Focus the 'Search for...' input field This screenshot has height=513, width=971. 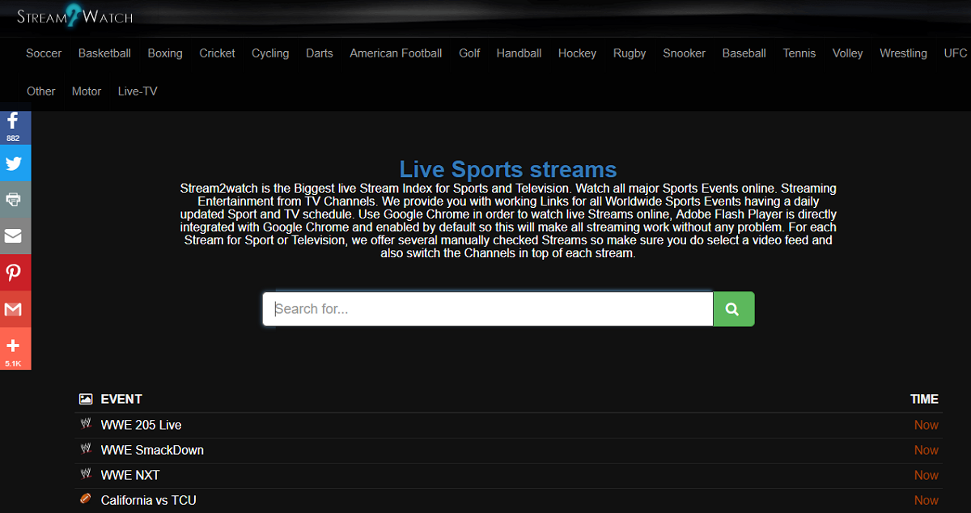tap(488, 309)
